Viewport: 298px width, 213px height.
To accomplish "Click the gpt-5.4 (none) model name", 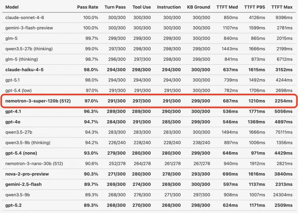I will (21, 153).
